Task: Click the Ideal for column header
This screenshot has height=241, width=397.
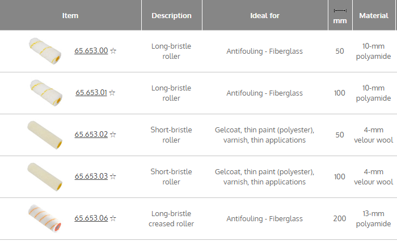Action: [x=264, y=16]
